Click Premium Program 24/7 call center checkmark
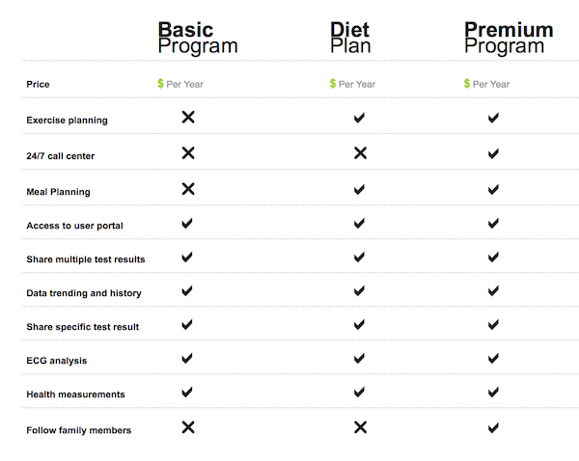 (x=493, y=152)
